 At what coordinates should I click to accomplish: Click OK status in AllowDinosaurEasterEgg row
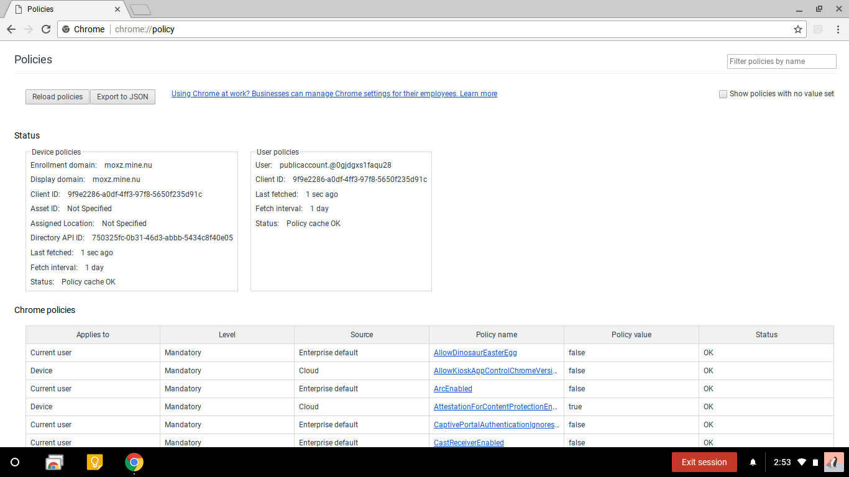709,353
